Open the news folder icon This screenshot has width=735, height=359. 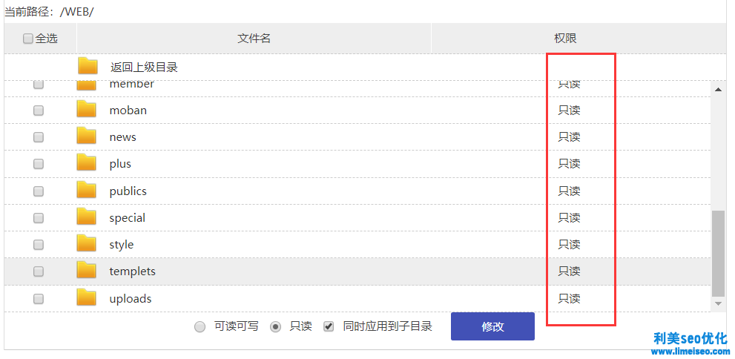coord(87,136)
